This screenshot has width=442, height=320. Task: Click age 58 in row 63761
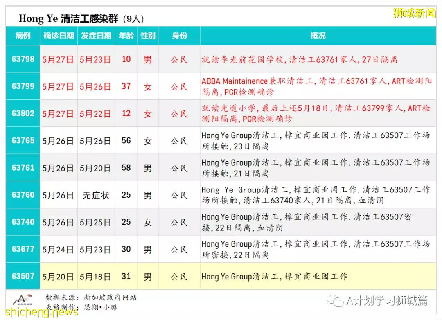pos(126,167)
